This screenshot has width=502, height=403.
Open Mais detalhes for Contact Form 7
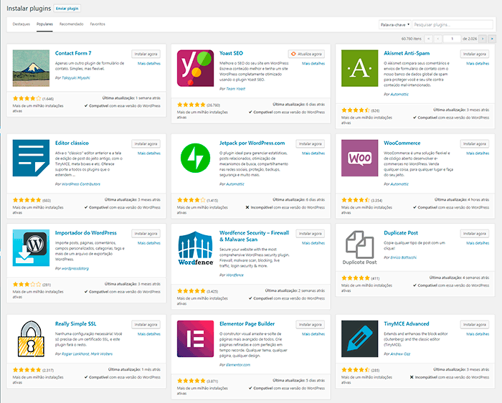click(149, 63)
